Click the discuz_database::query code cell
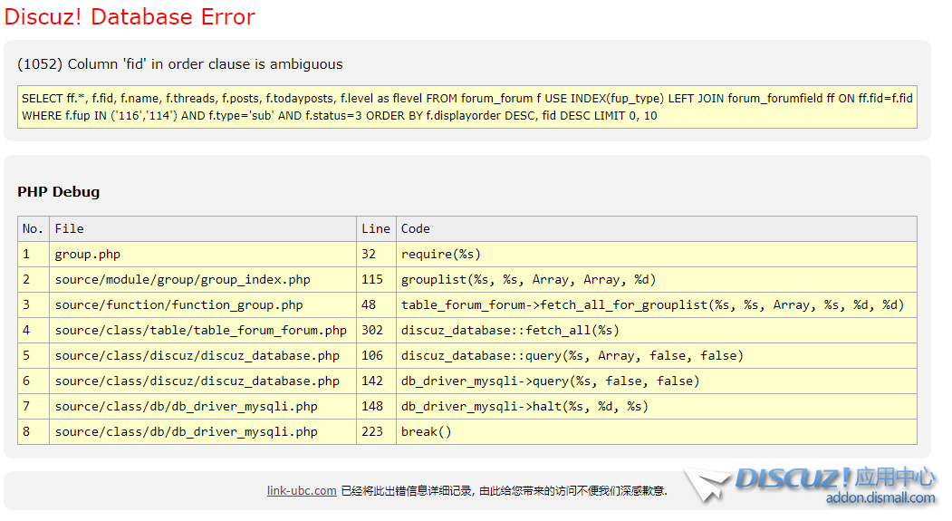The height and width of the screenshot is (521, 952). pos(657,356)
